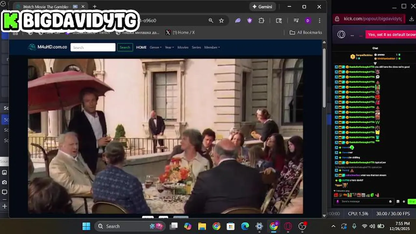Open the emoji picker in chat input

[x=390, y=201]
